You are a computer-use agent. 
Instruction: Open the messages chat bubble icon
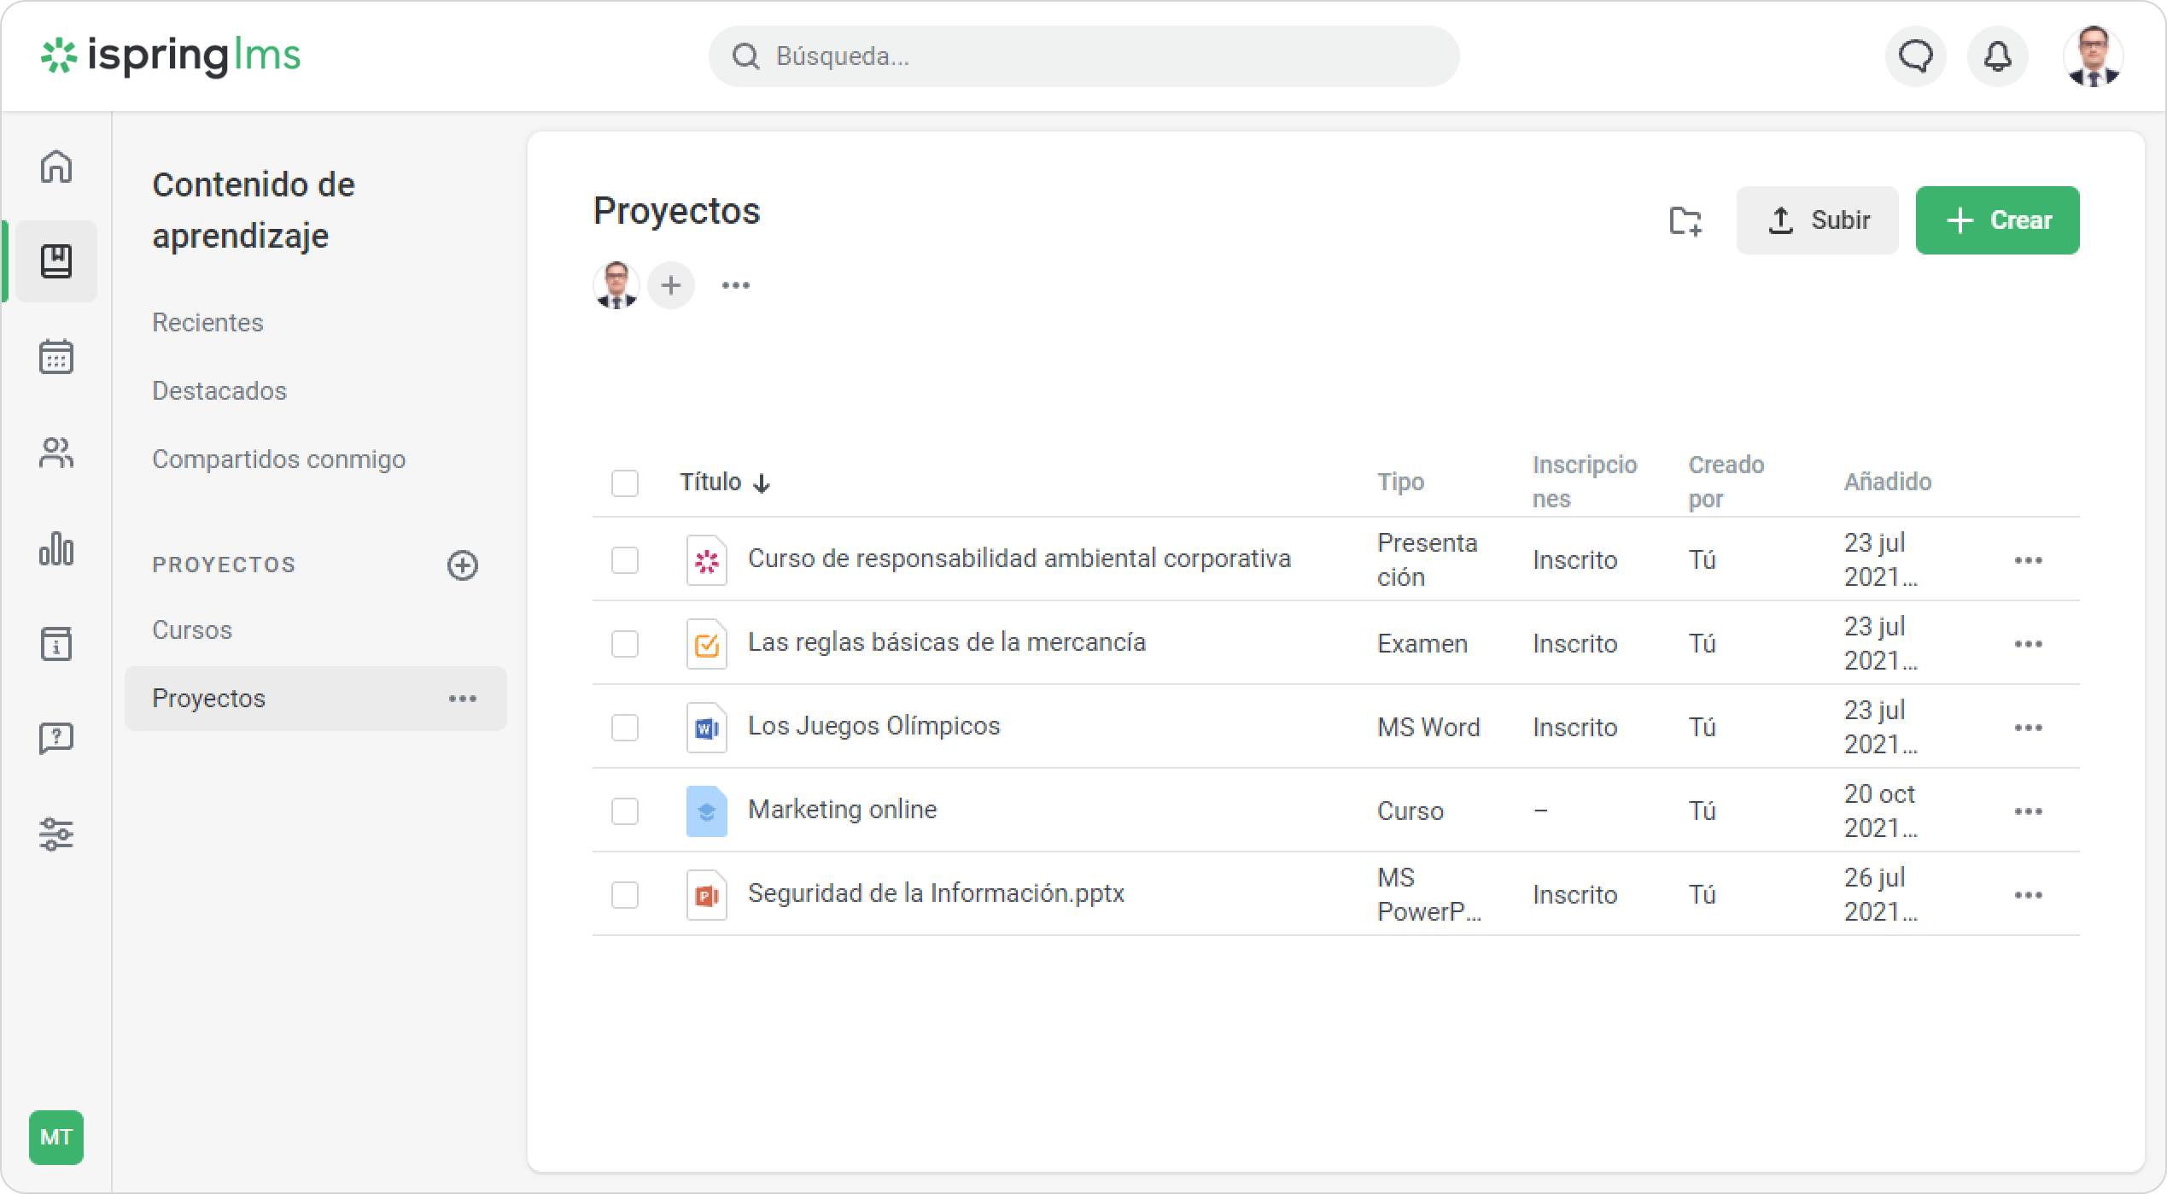click(1915, 57)
